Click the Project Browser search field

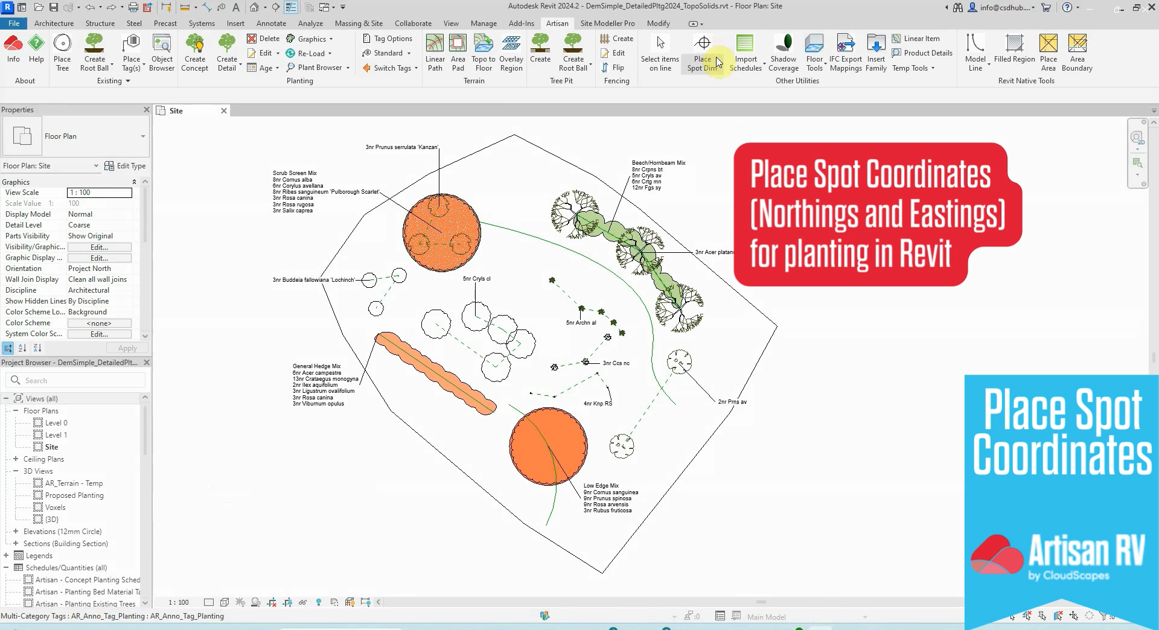point(75,380)
